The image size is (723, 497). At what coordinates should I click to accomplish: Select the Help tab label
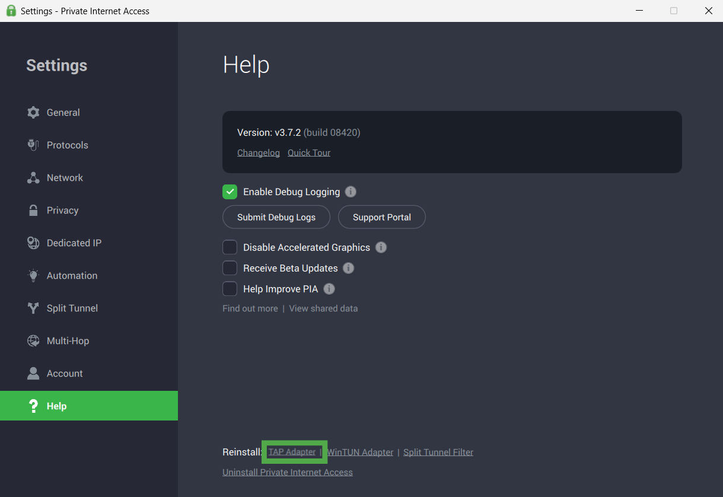click(x=56, y=406)
